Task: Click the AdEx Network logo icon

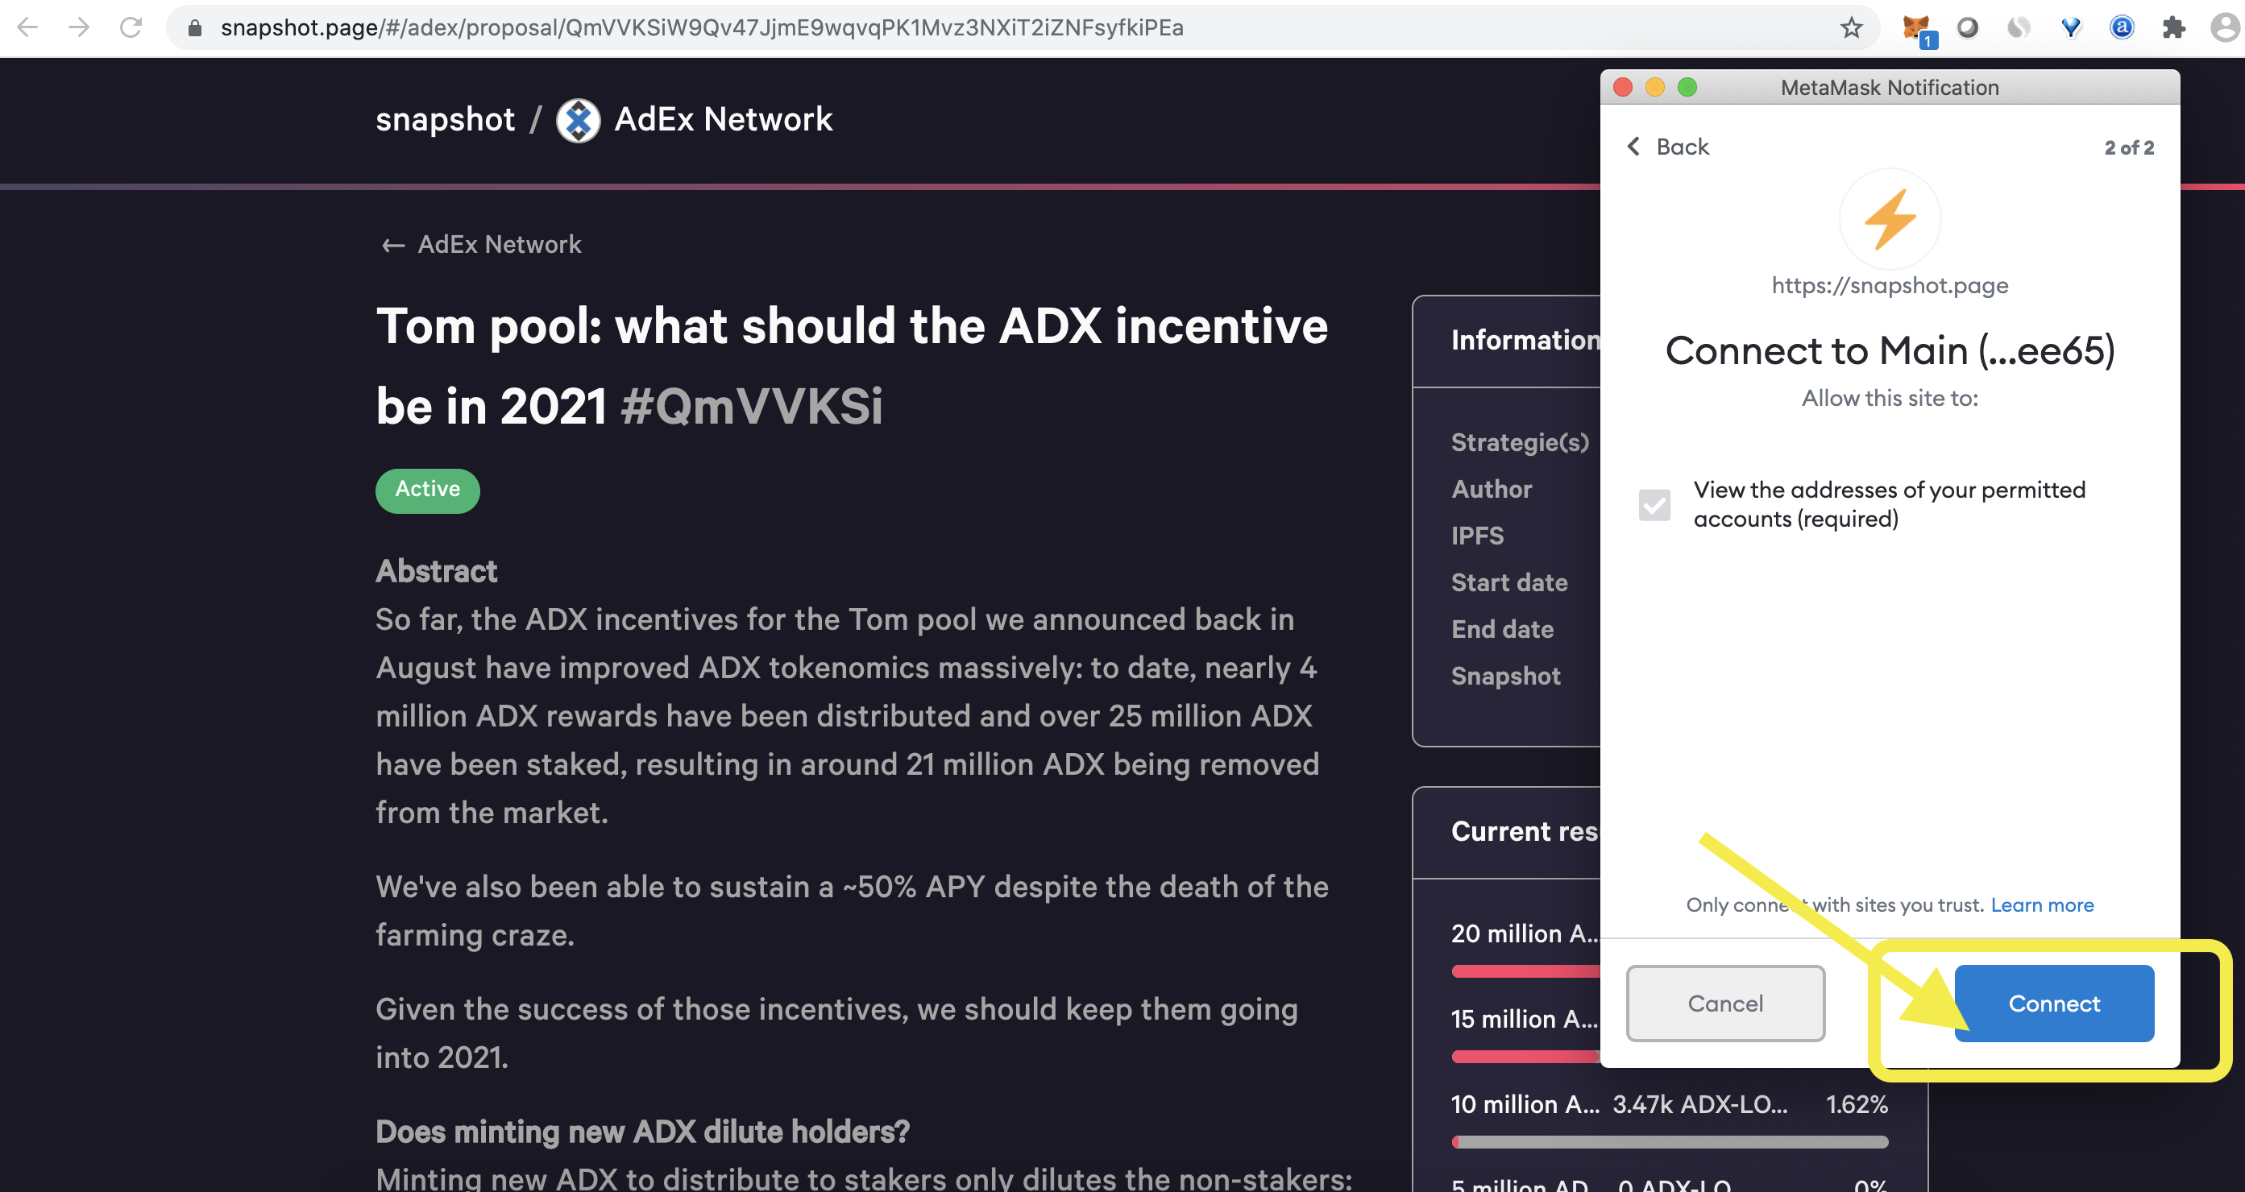Action: coord(578,120)
